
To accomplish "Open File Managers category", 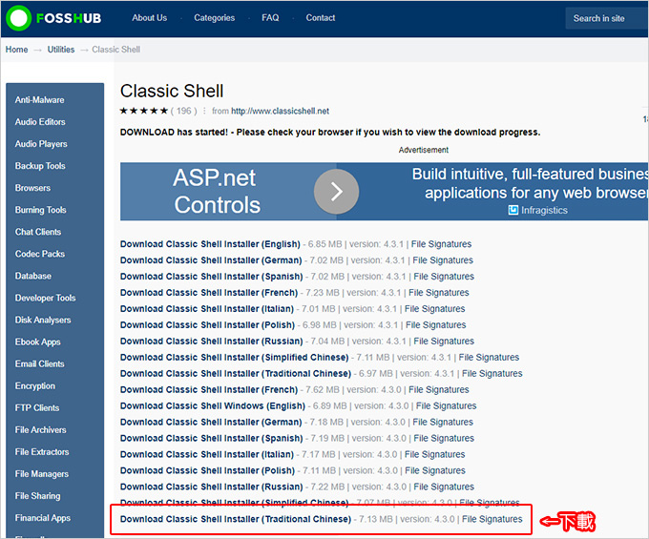I will coord(42,474).
